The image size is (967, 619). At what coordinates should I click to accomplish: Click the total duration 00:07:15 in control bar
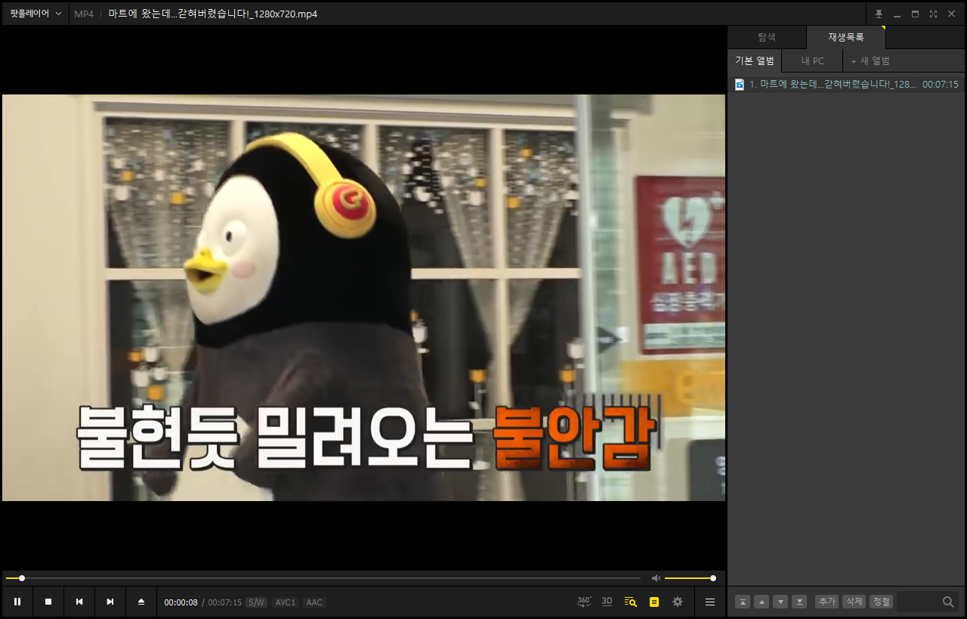(x=224, y=602)
